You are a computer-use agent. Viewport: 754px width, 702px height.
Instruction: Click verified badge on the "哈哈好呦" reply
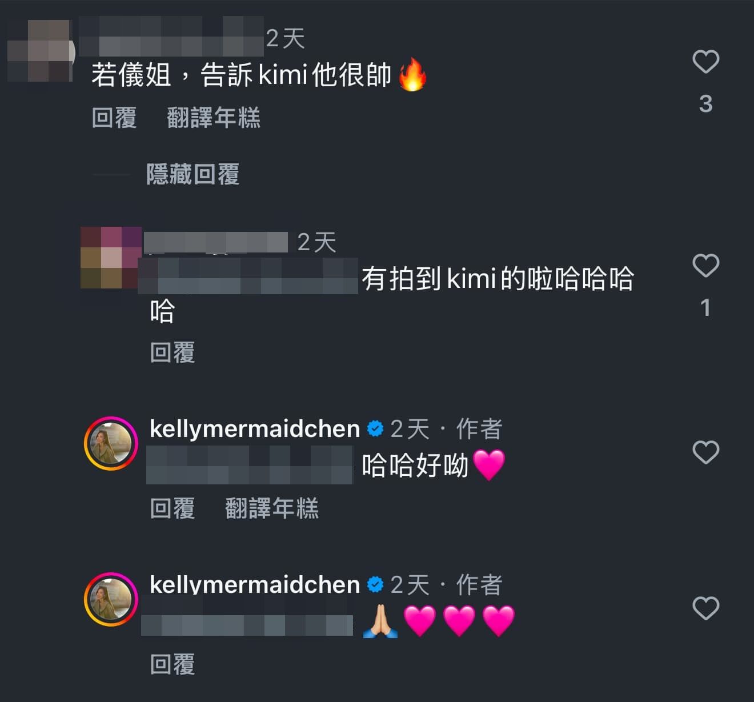pyautogui.click(x=375, y=428)
